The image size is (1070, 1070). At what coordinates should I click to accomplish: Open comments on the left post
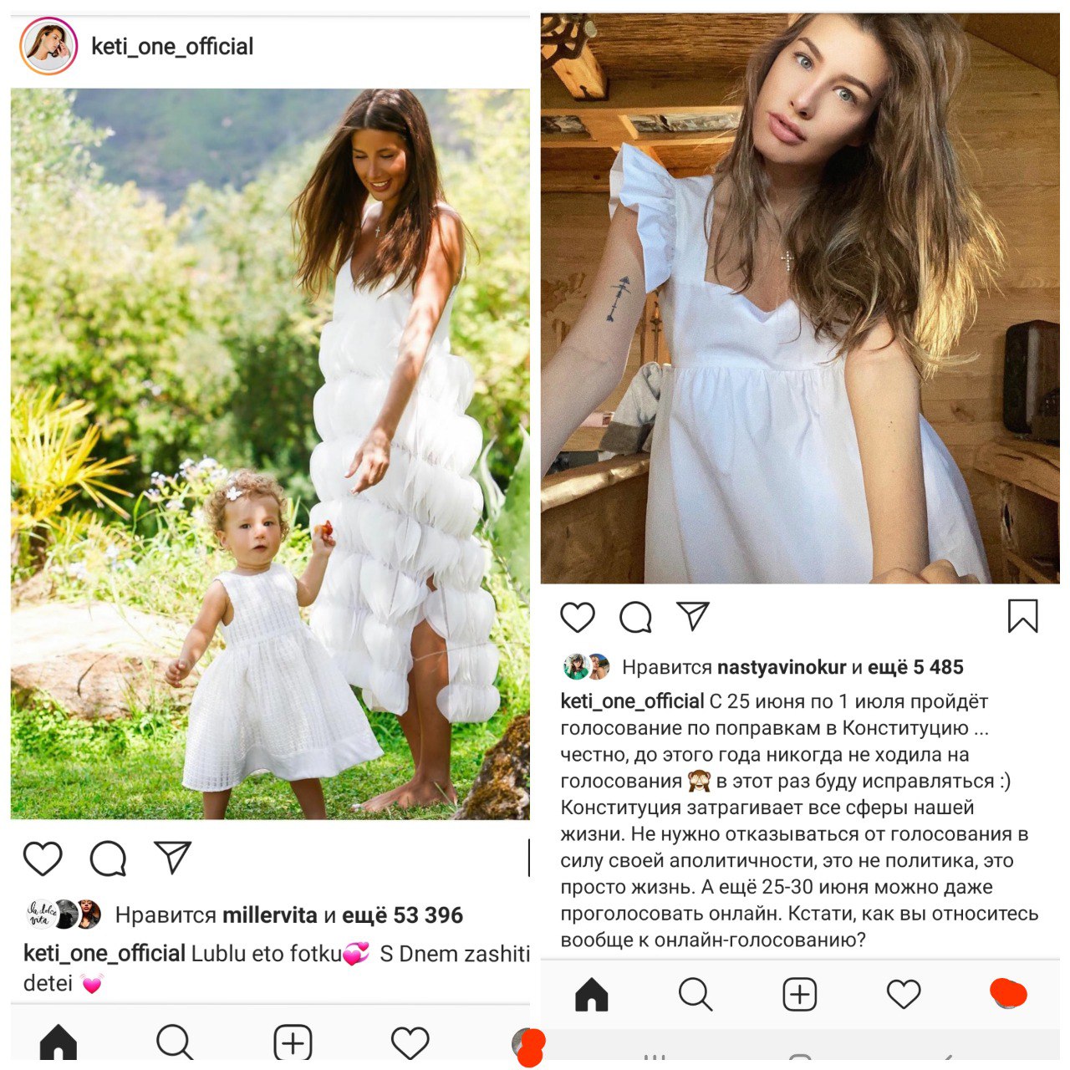(x=108, y=859)
